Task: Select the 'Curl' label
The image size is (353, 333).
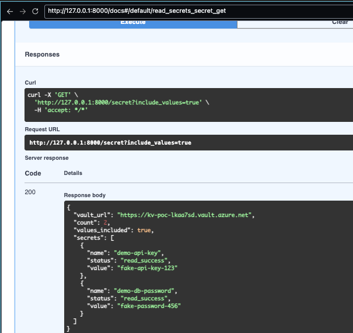Action: 30,83
